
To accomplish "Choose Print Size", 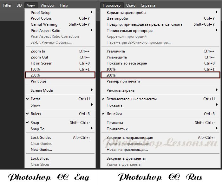I will coord(60,81).
